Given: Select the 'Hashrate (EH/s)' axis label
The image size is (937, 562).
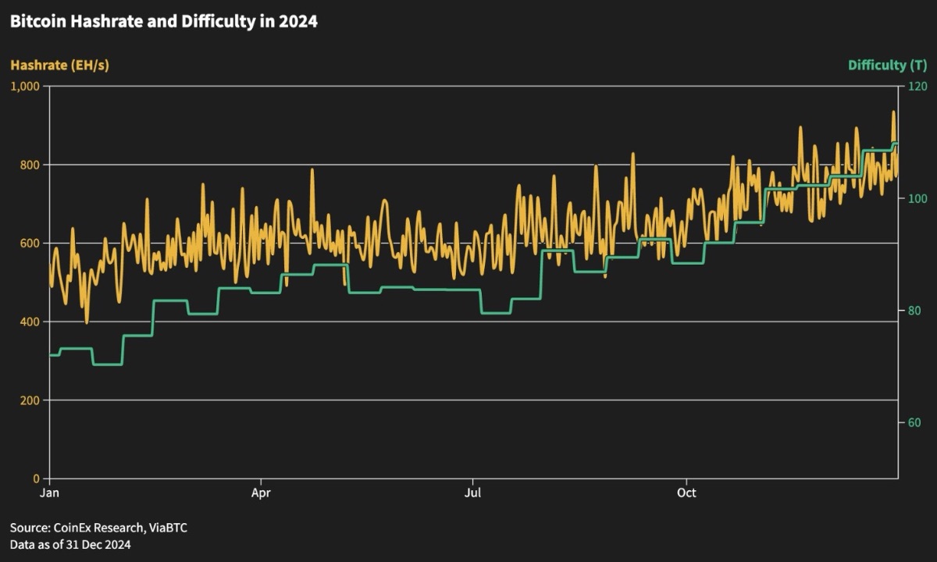Looking at the screenshot, I should [59, 66].
